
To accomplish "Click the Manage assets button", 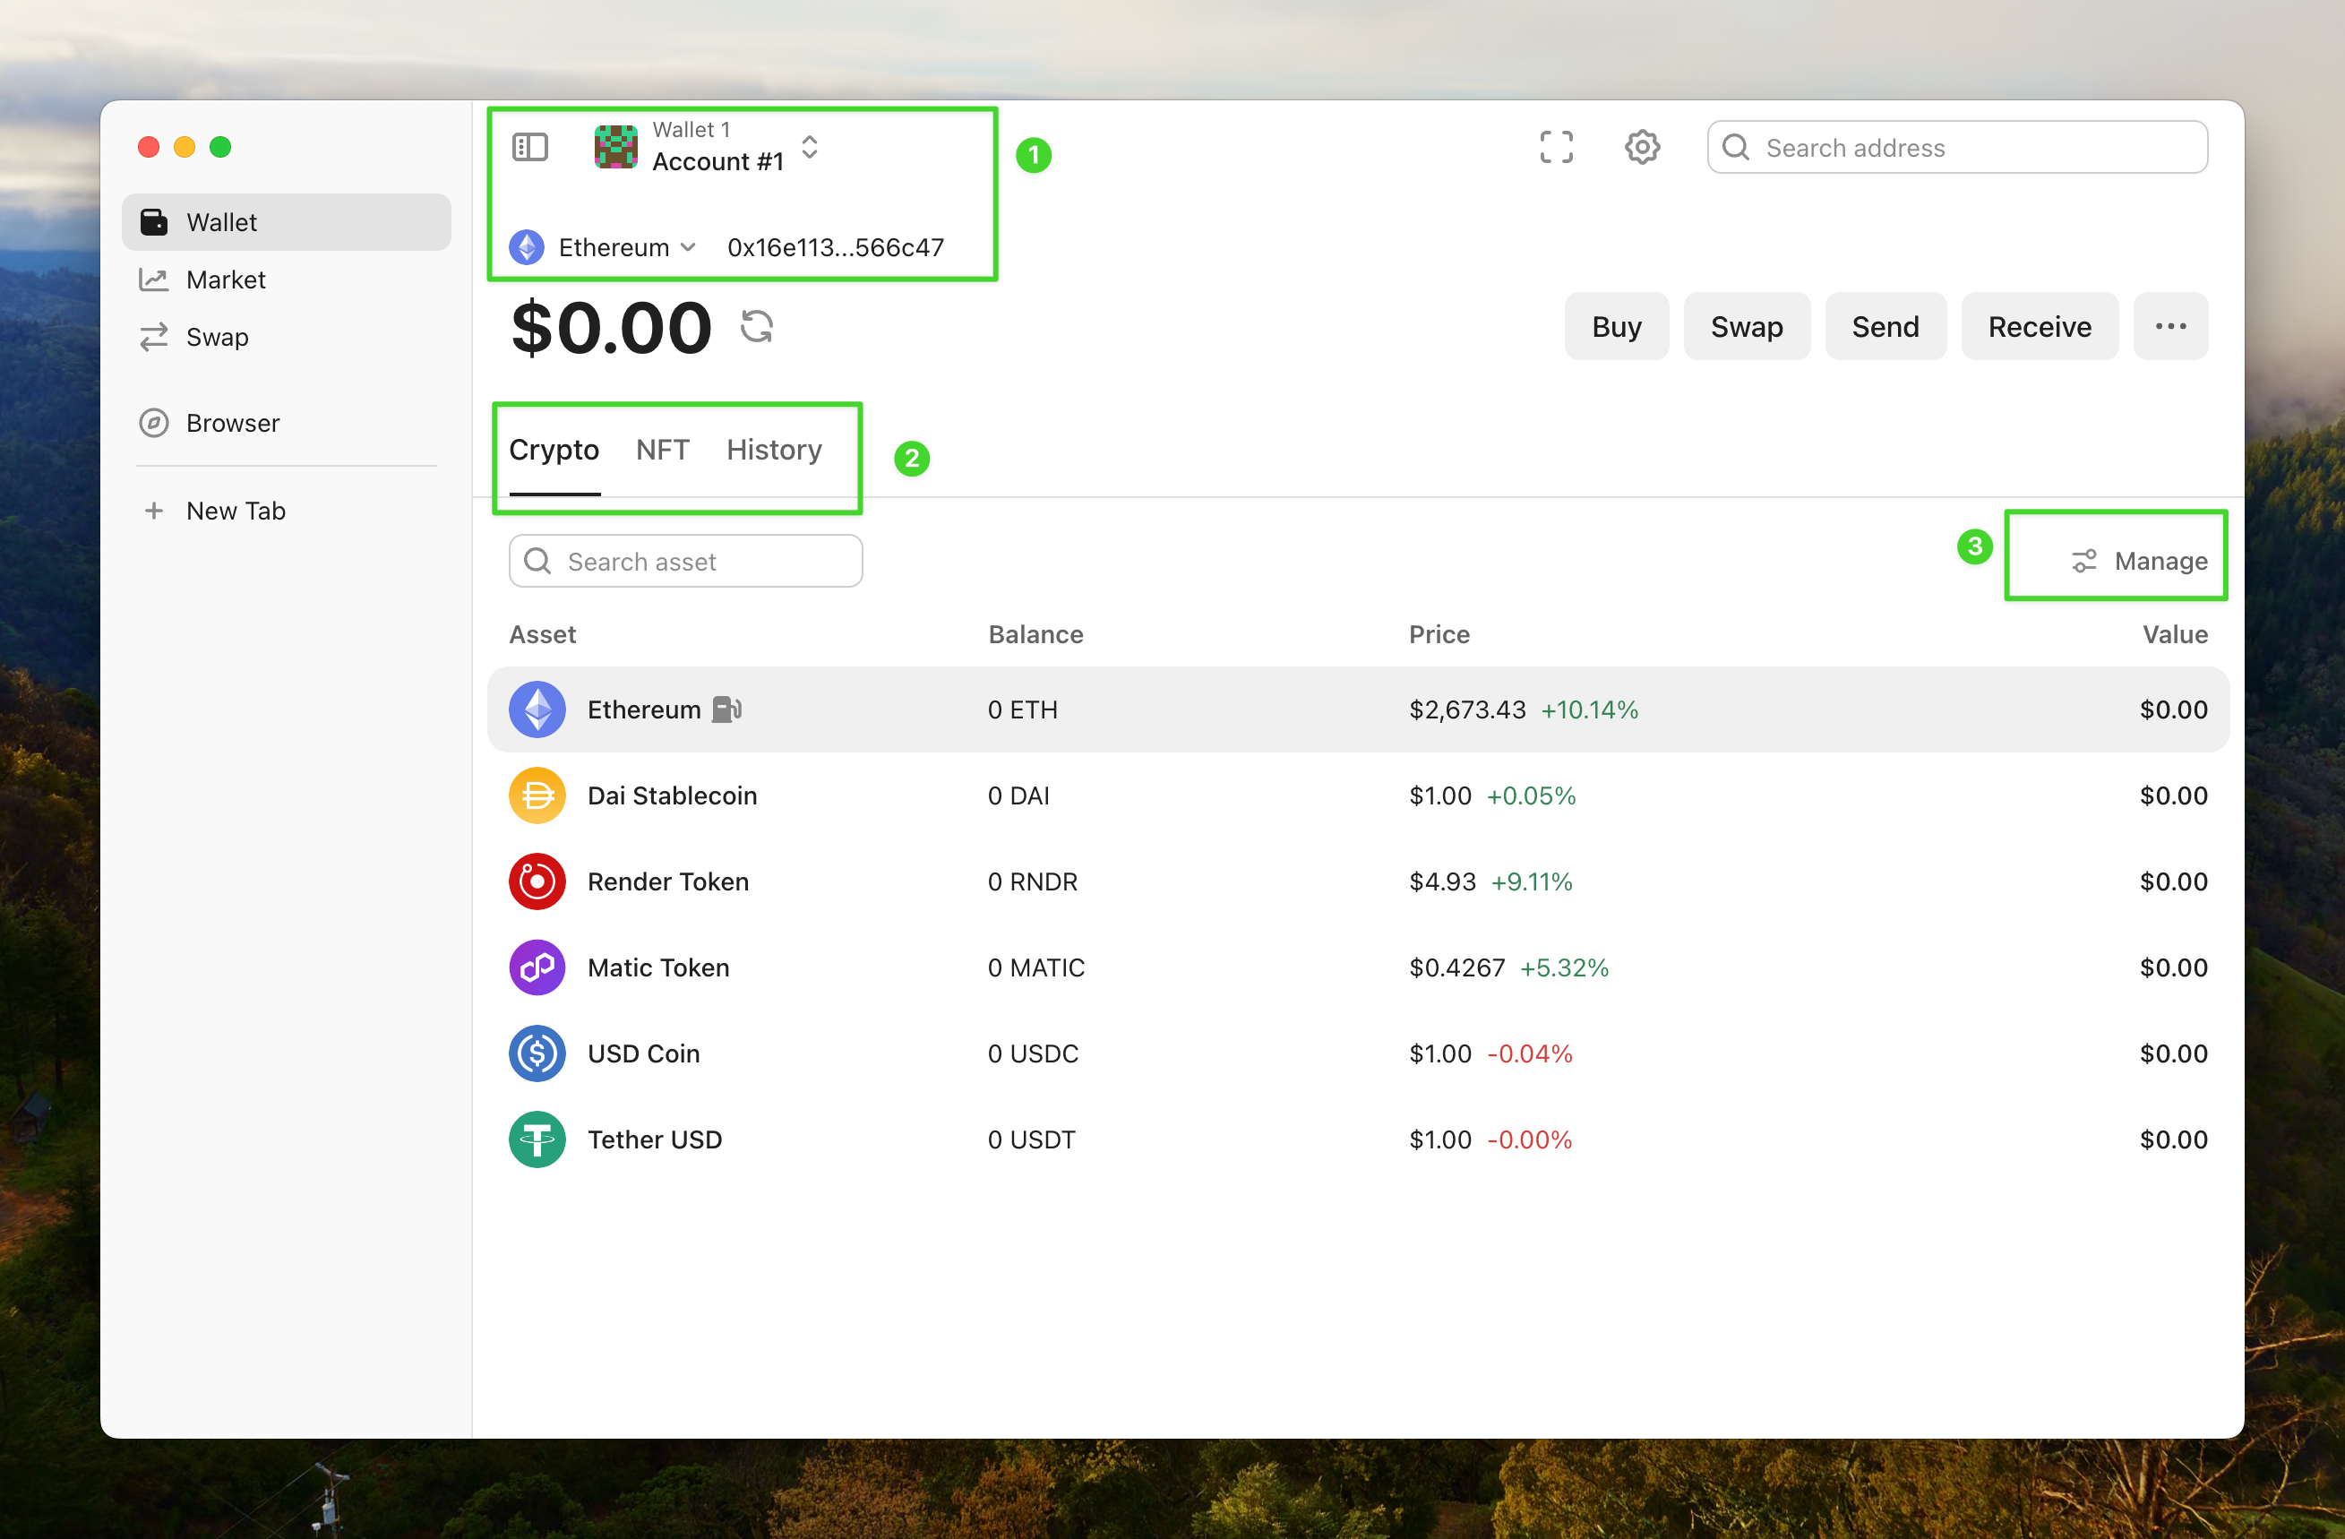I will click(x=2139, y=562).
